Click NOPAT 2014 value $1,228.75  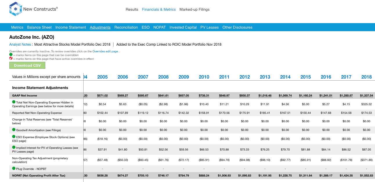(285, 176)
